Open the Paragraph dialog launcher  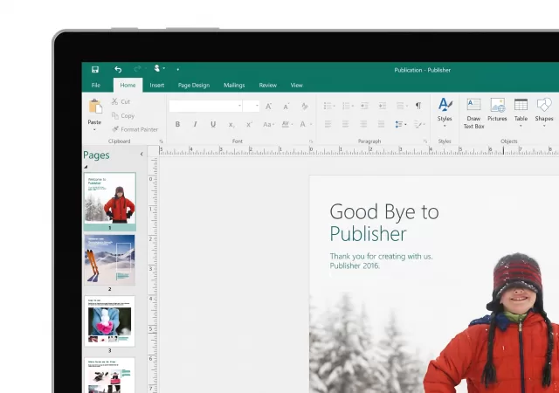(425, 141)
